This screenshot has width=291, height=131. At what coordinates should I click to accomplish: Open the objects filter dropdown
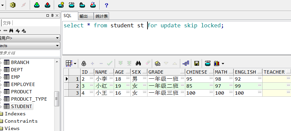pos(57,46)
